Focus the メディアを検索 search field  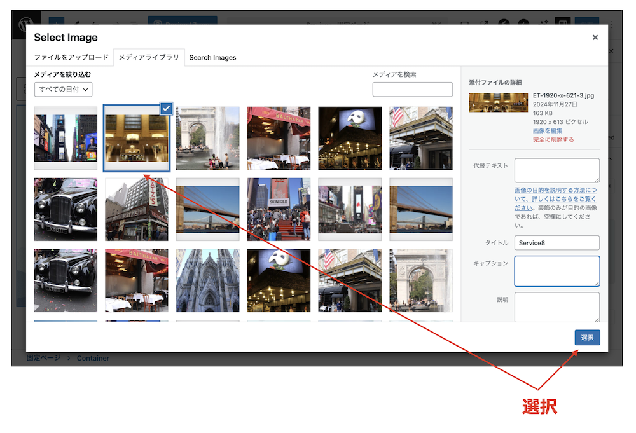click(x=412, y=90)
